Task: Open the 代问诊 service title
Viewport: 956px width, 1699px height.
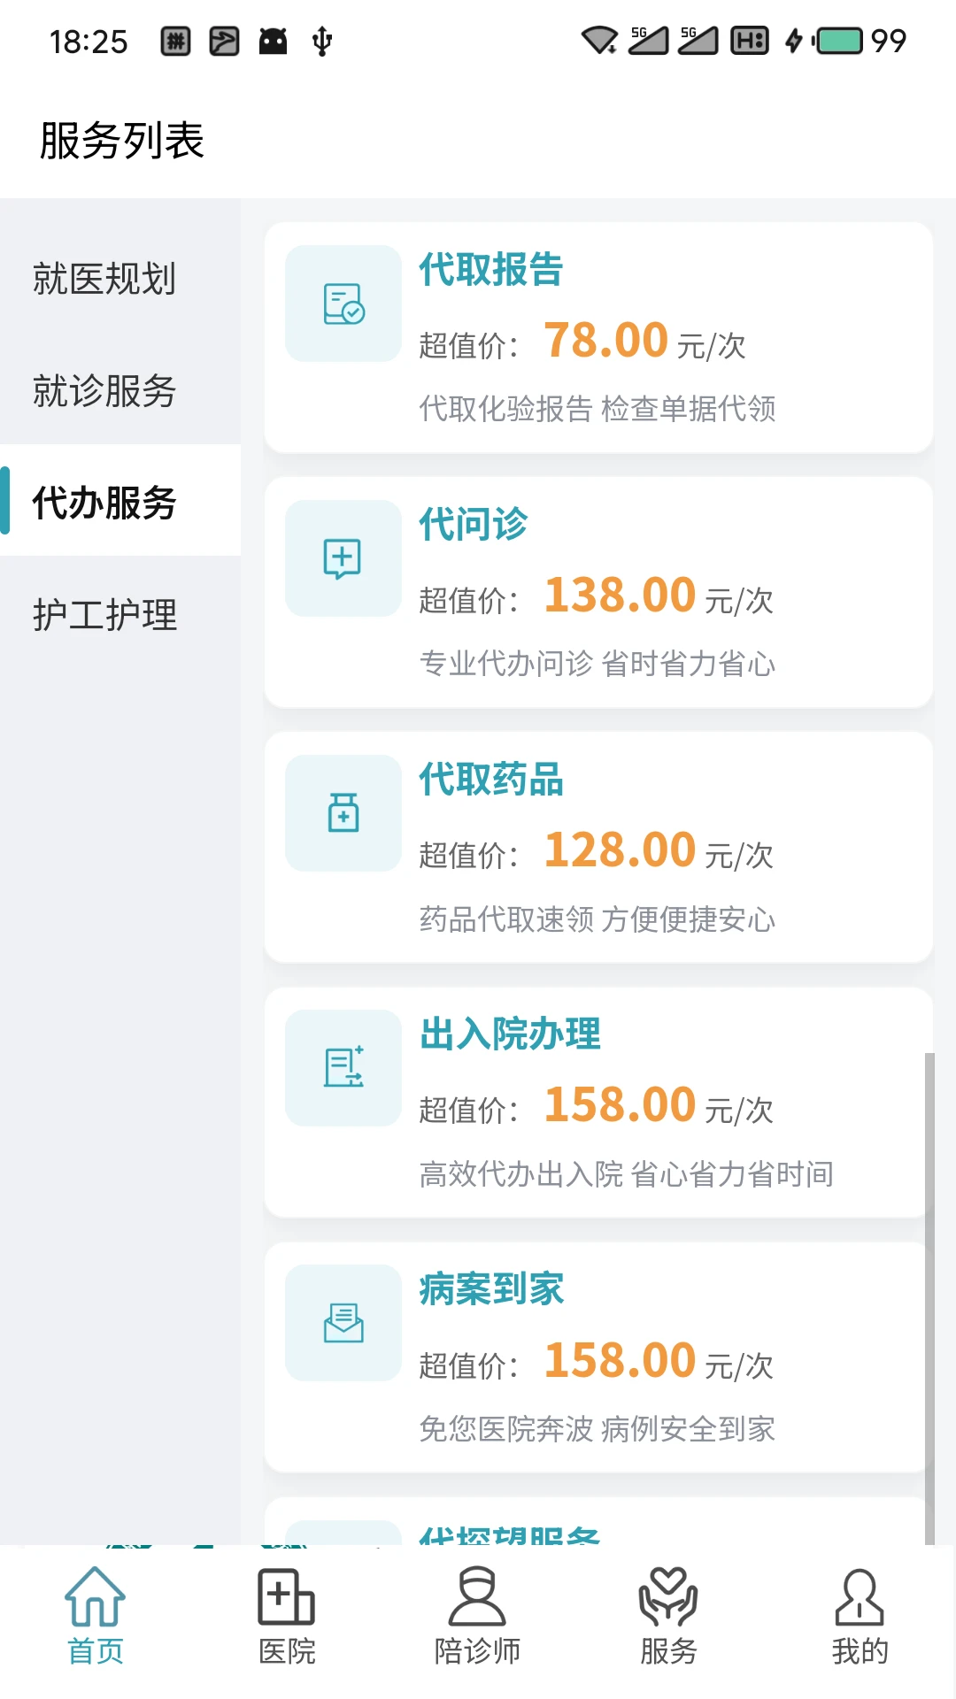Action: pos(474,525)
